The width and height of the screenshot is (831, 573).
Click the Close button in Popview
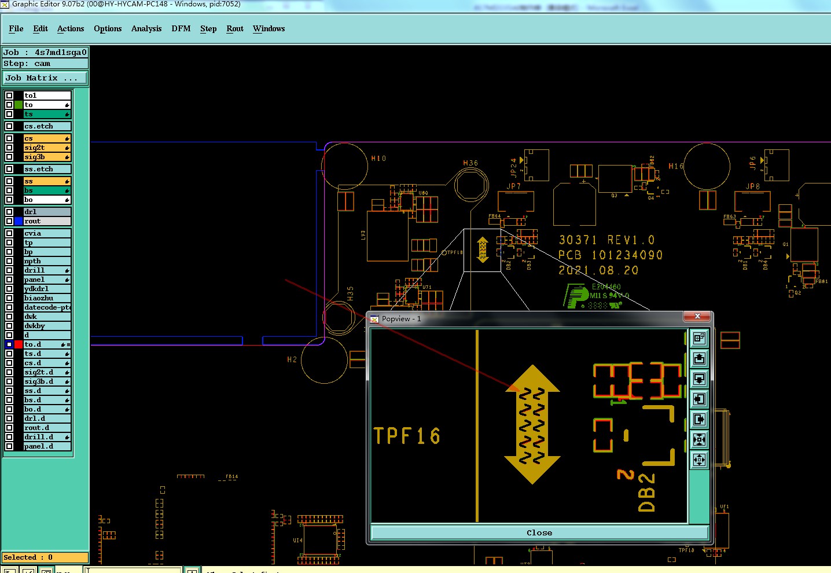point(539,532)
